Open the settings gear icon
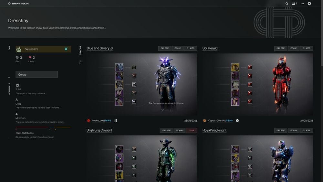323x182 pixels. [309, 4]
